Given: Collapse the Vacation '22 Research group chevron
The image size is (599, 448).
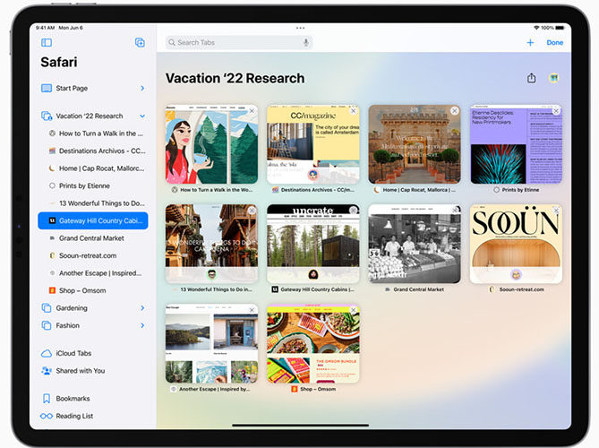Looking at the screenshot, I should 141,116.
